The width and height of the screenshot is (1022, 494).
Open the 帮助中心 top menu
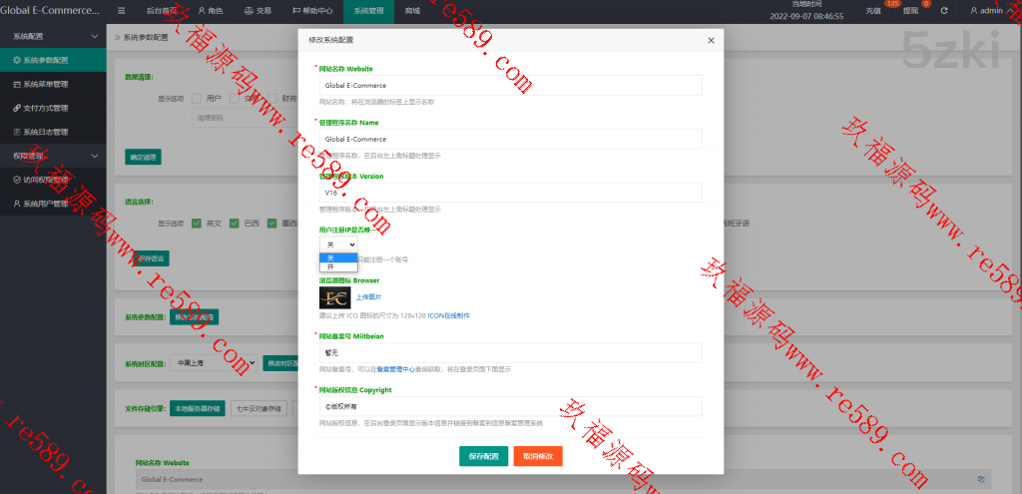312,11
